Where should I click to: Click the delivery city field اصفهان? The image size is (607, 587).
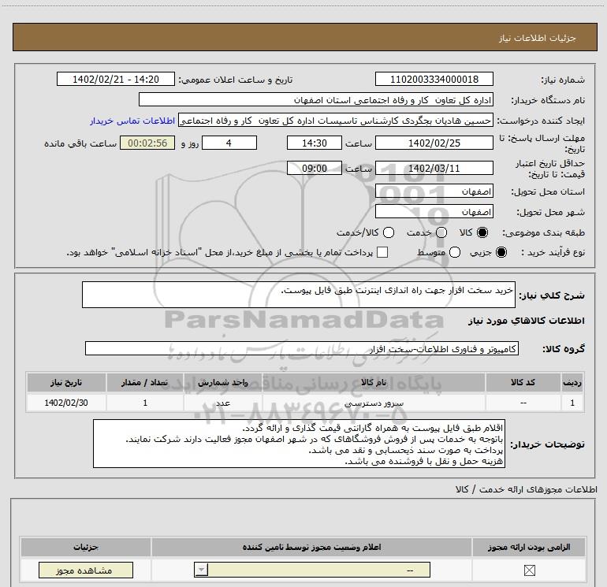pos(434,212)
